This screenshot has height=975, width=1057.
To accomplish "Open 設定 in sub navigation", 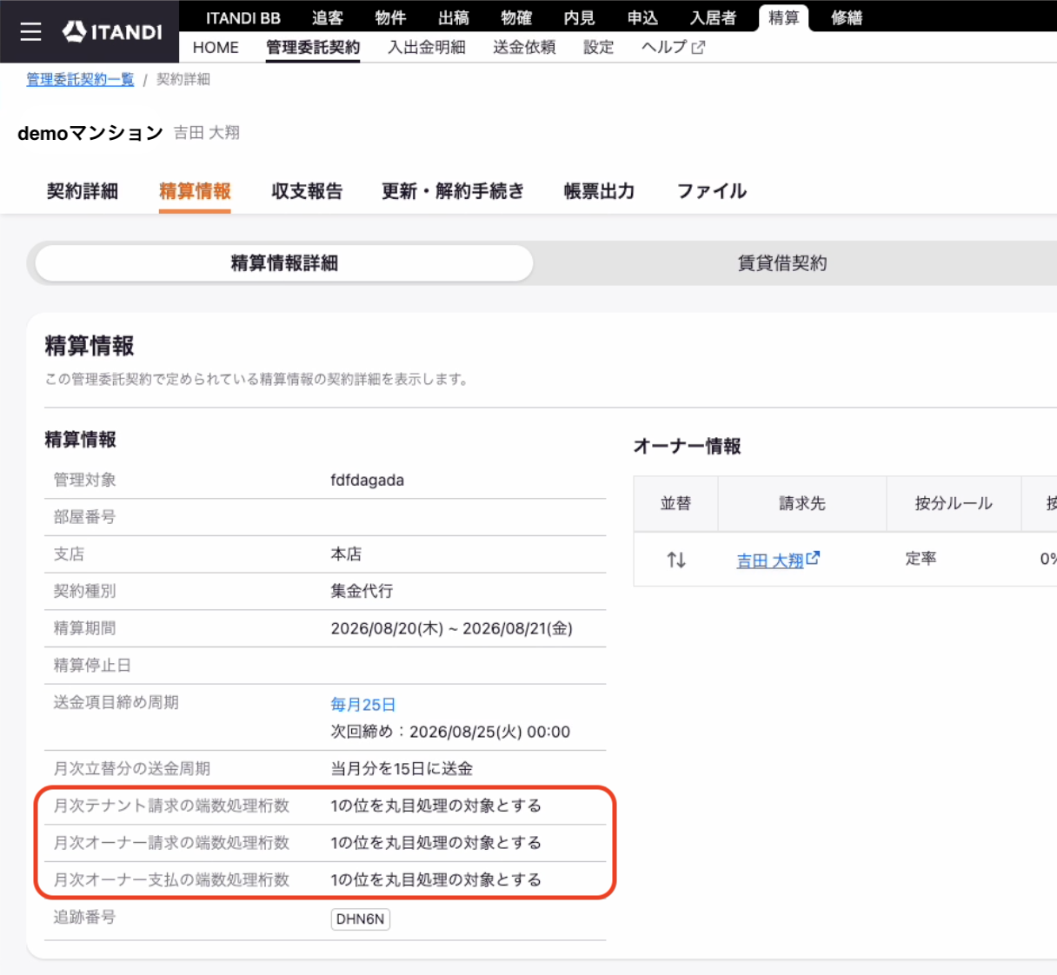I will pyautogui.click(x=598, y=47).
